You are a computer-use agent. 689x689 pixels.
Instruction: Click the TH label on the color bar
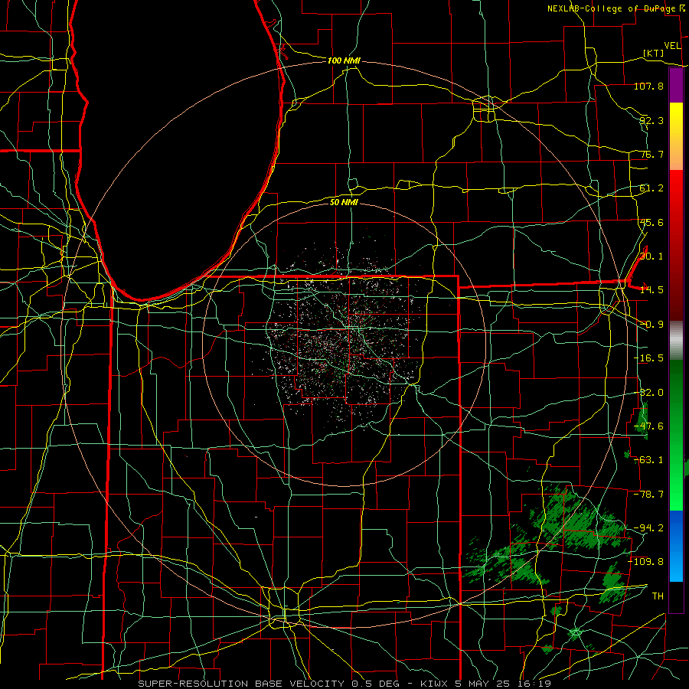coord(658,596)
